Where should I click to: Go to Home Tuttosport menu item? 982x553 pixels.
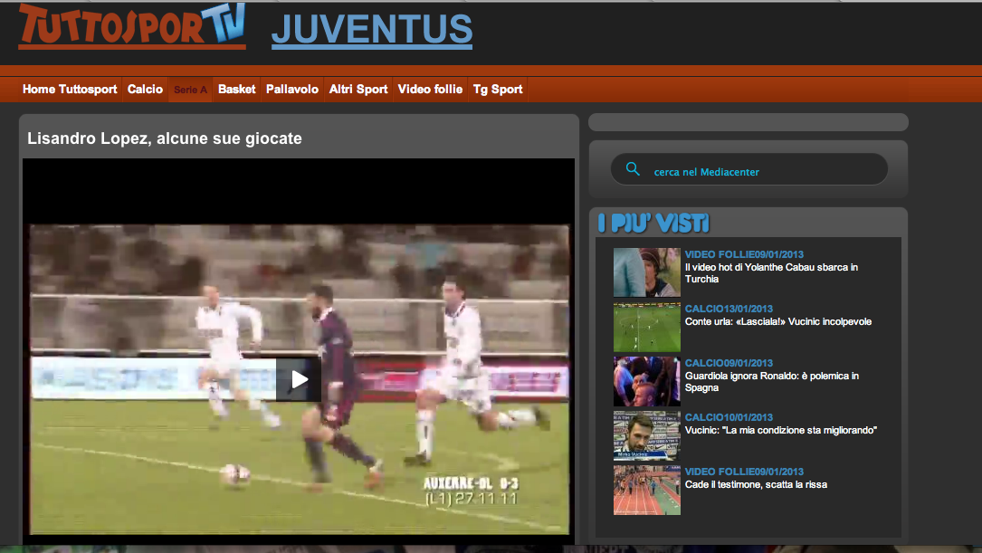point(70,90)
